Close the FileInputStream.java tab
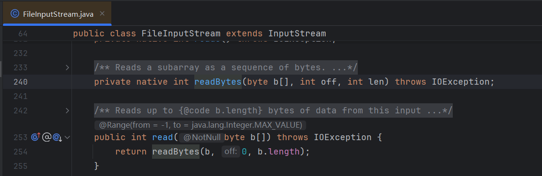The height and width of the screenshot is (176, 542). pos(102,14)
